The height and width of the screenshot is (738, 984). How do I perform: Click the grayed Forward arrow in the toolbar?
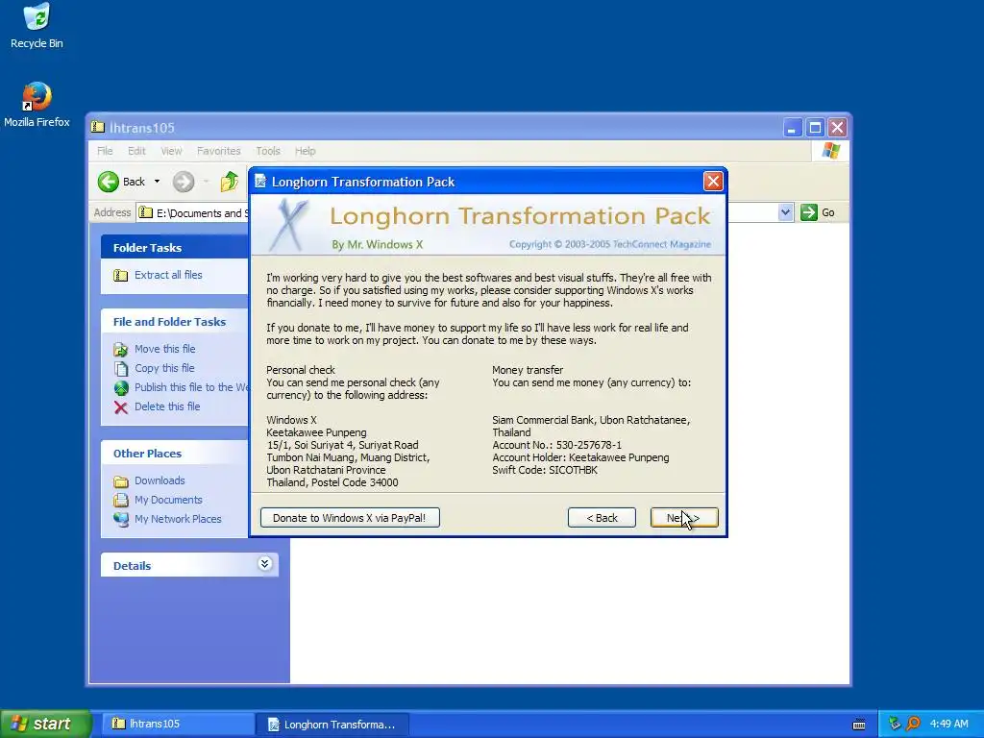(184, 182)
